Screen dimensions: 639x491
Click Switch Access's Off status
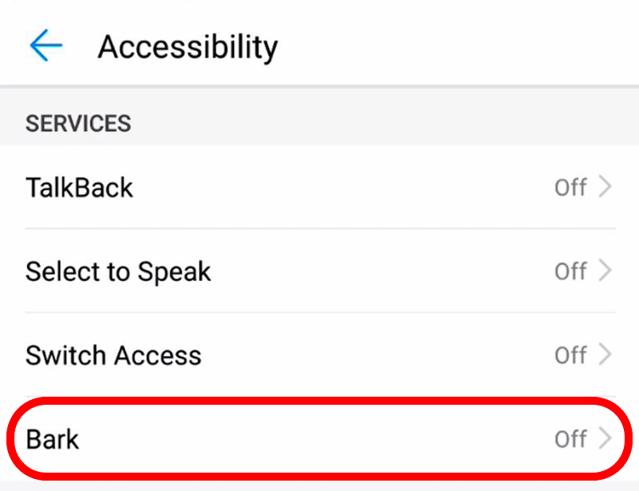coord(570,355)
